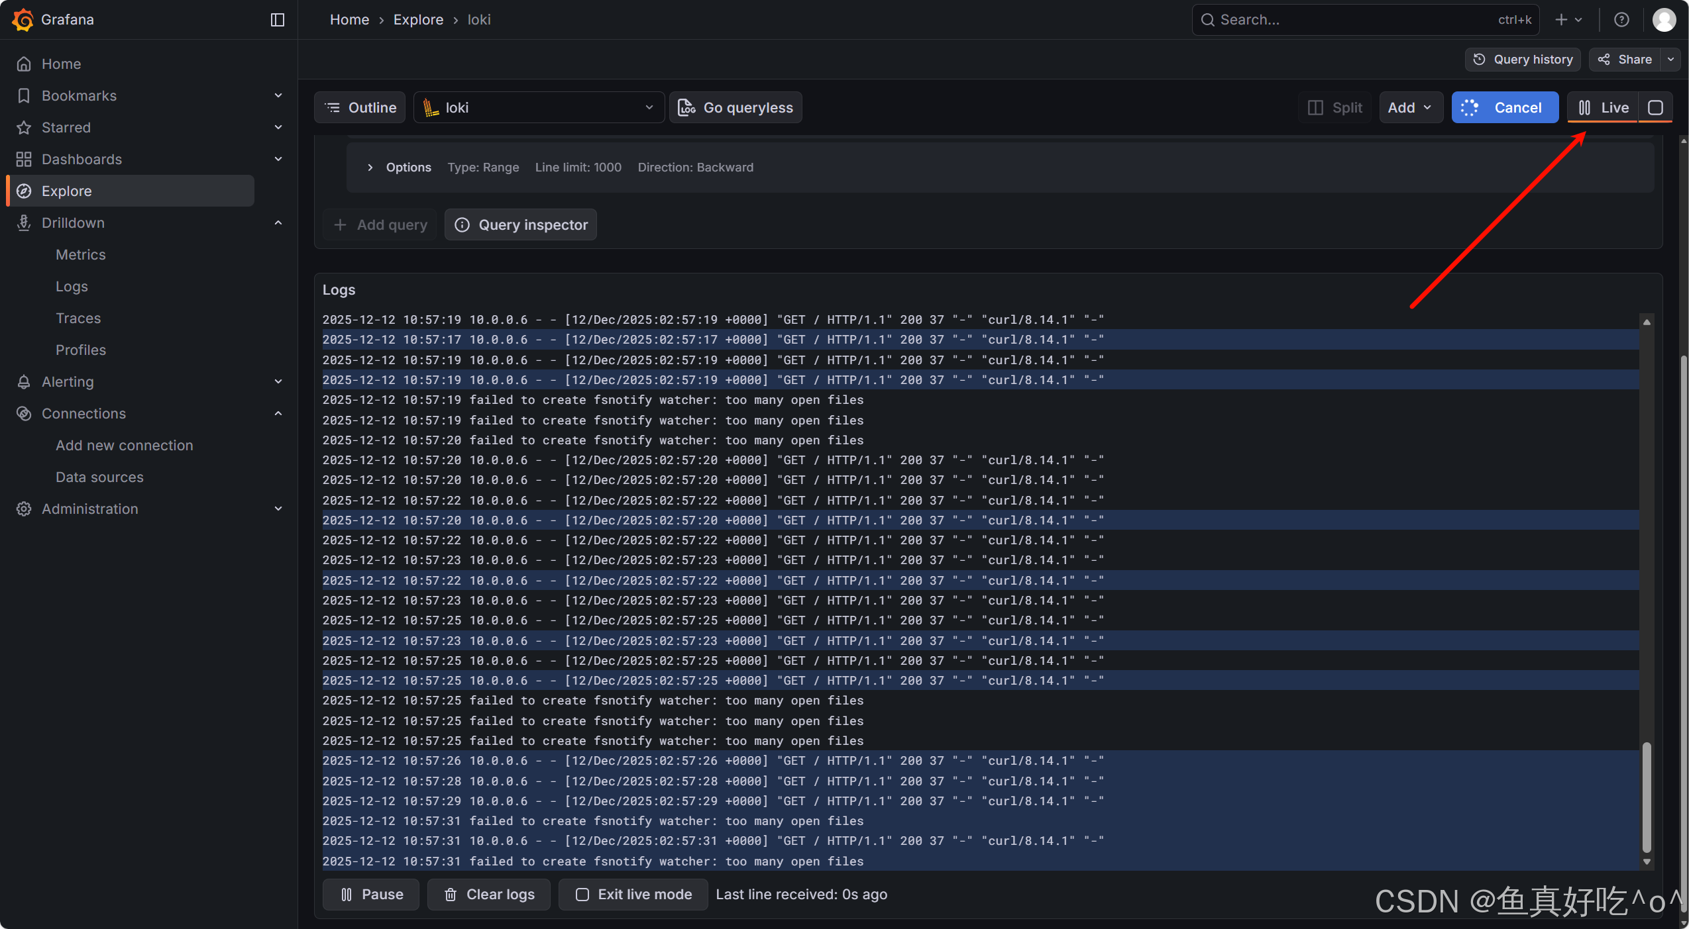Go to Drilldown Metrics page
The image size is (1689, 929).
pyautogui.click(x=81, y=255)
